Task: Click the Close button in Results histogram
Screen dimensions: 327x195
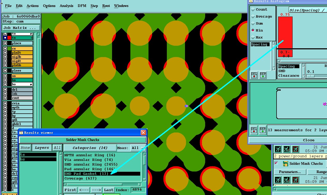Action: coord(288,140)
